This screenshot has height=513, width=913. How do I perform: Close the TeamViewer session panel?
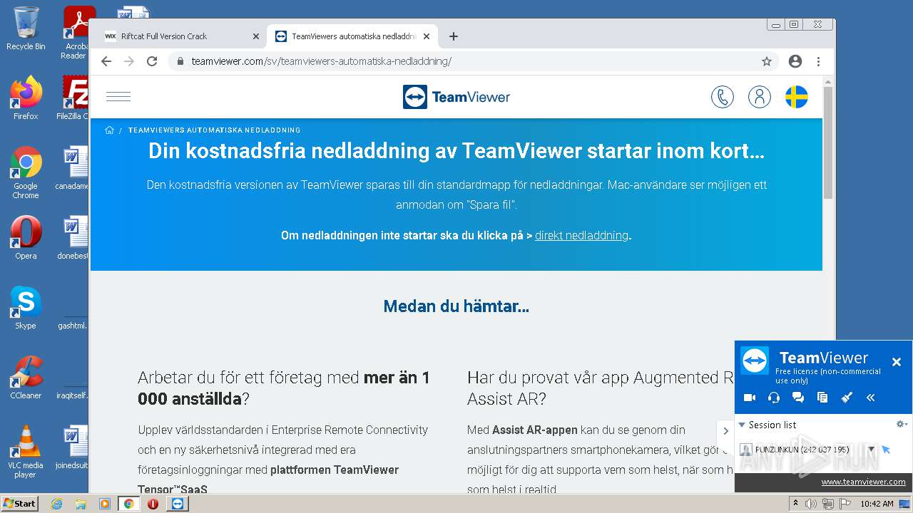(897, 362)
